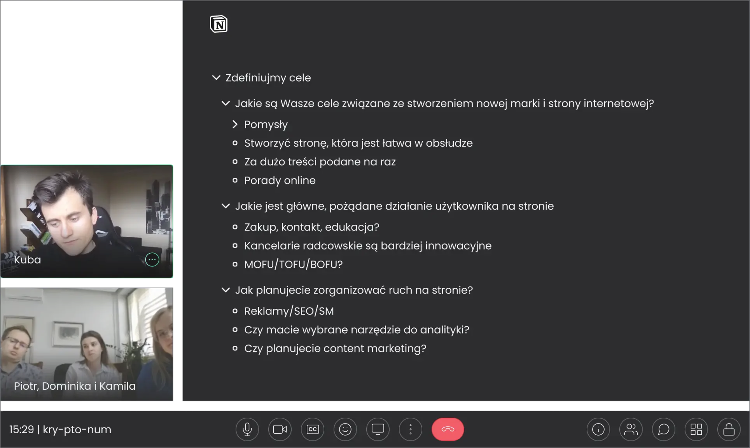Screen dimensions: 750x448
Task: Show the participants list
Action: pos(631,429)
